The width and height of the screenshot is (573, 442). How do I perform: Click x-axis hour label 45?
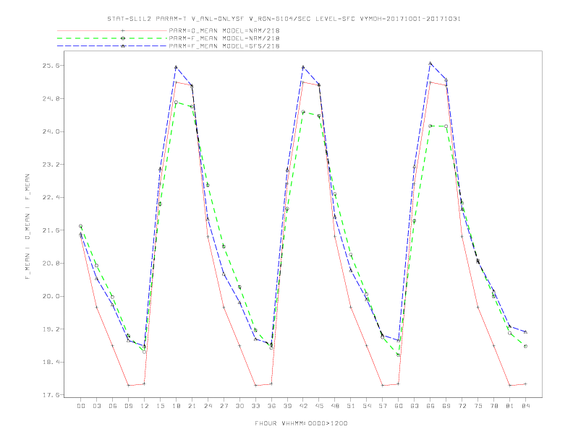319,406
